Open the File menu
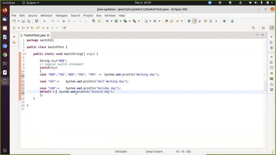Screen dimensions: 276x155 click(14, 15)
